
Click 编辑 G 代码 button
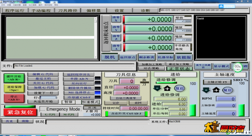pyautogui.click(x=43, y=74)
